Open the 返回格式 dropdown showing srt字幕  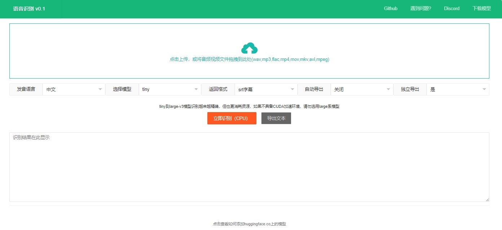click(266, 89)
